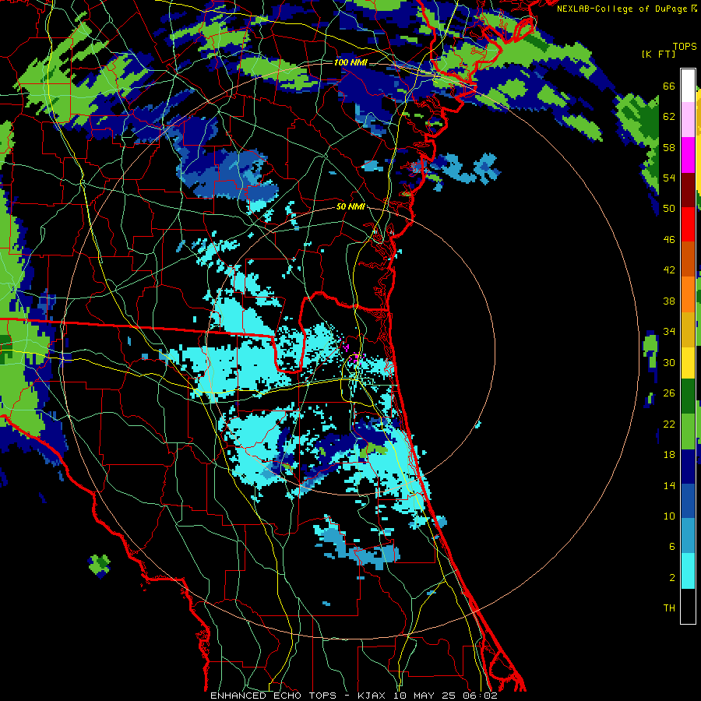Click the black TH threshold legend swatch
Screen dimensions: 701x701
pos(688,606)
